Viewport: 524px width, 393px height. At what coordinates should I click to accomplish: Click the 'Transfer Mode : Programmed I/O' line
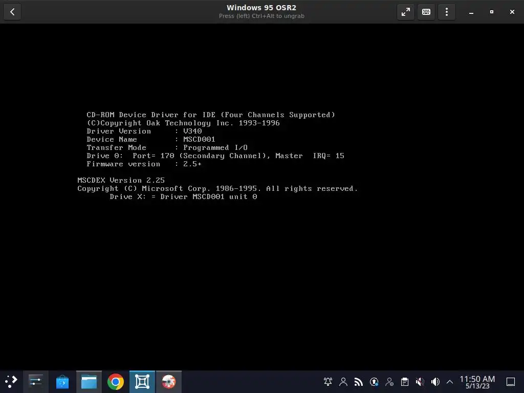[x=167, y=148]
